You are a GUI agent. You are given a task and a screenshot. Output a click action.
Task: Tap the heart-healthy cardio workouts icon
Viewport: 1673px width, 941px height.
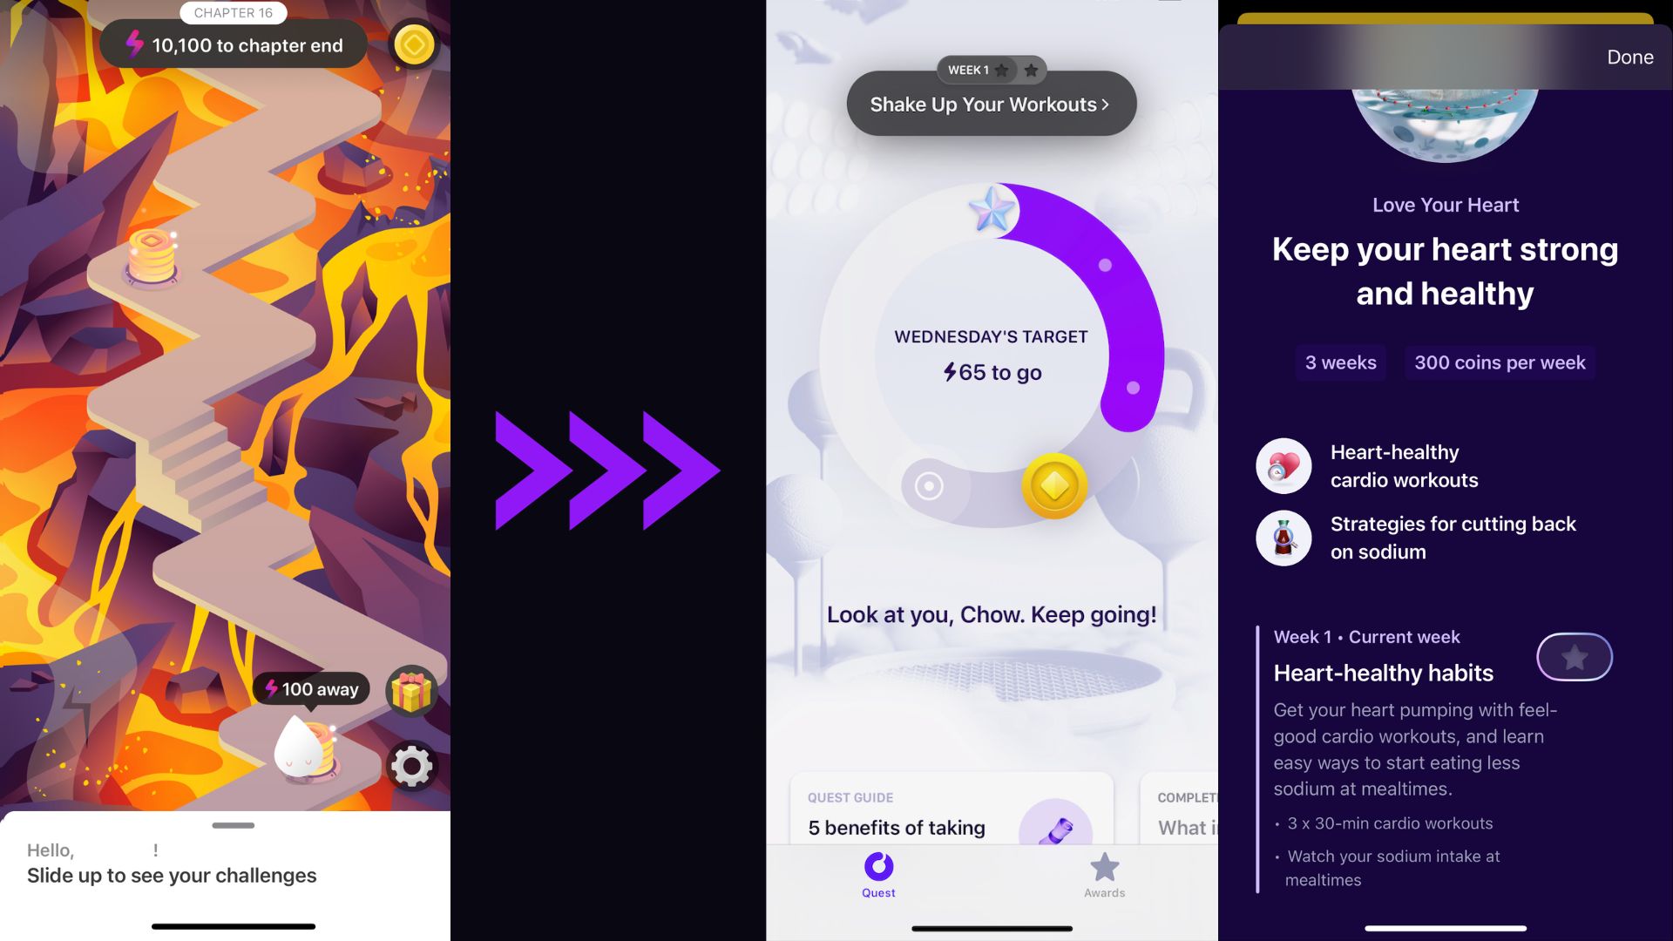point(1283,464)
